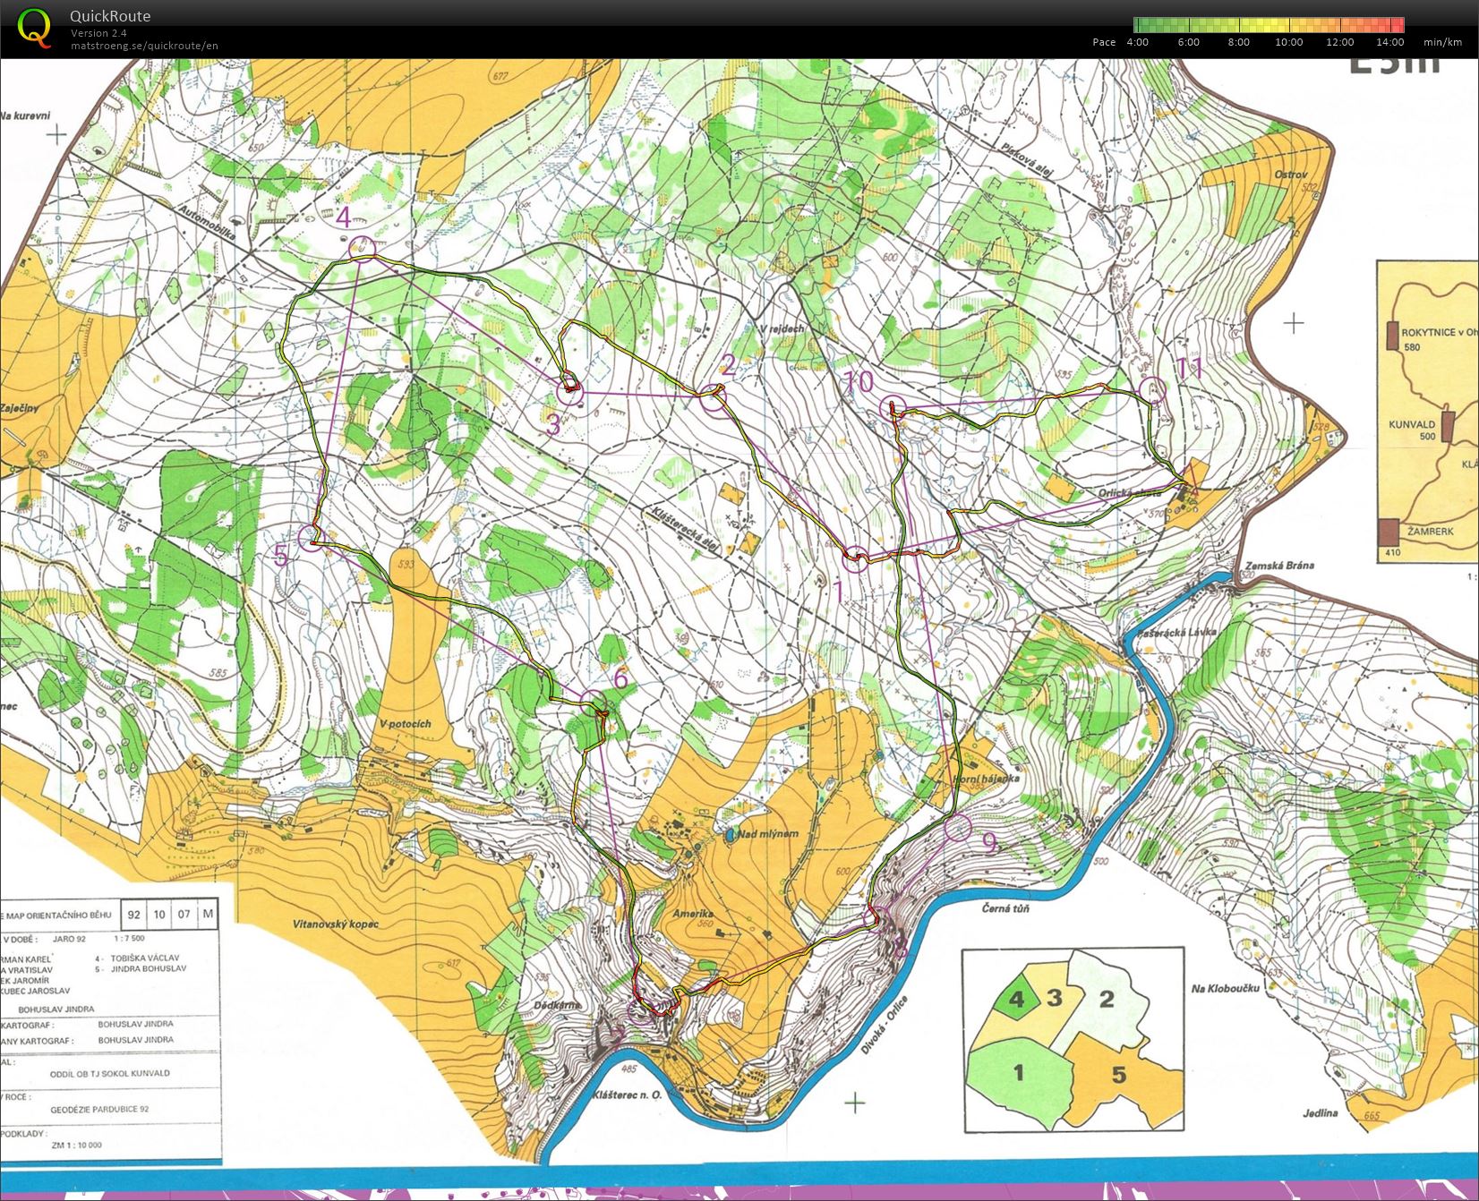Select control circle 7 near Dědkárna
1479x1201 pixels.
[x=640, y=1011]
